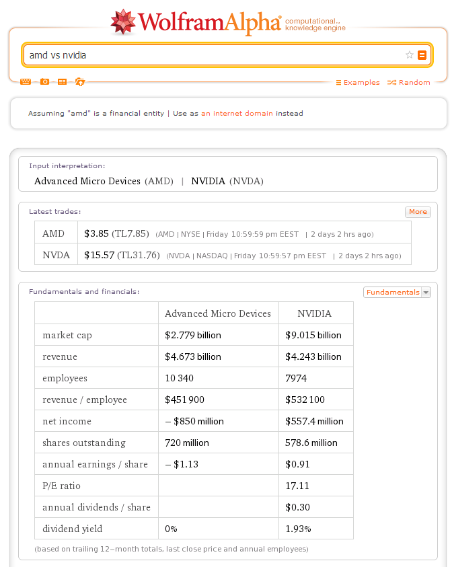Click the 'employees' row label
This screenshot has height=567, width=450.
65,379
